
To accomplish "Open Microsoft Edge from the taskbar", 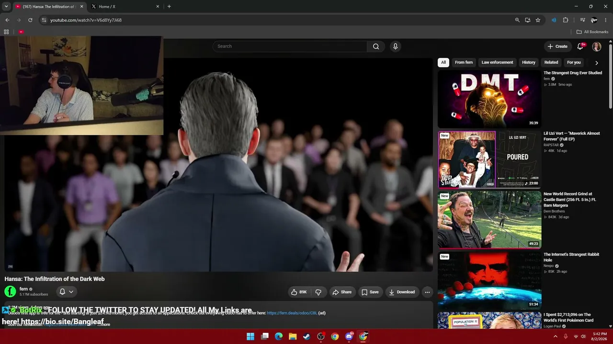I will pos(279,336).
